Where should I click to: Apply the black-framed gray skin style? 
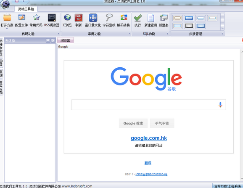(189, 26)
